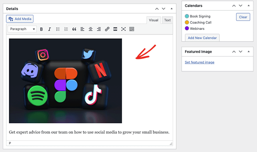Click Add New Calendar
The width and height of the screenshot is (257, 152).
[x=202, y=38]
